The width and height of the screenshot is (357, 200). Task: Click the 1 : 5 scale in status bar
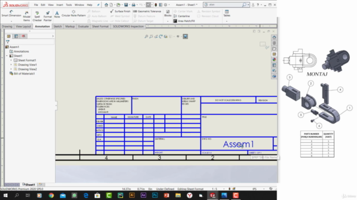coord(214,189)
